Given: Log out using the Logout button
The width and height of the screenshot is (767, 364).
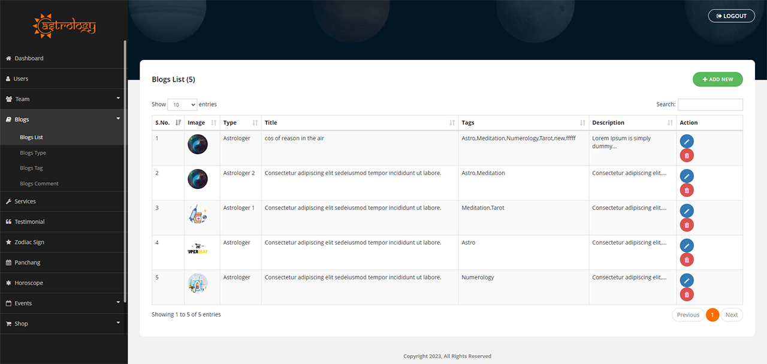Looking at the screenshot, I should click(x=731, y=16).
